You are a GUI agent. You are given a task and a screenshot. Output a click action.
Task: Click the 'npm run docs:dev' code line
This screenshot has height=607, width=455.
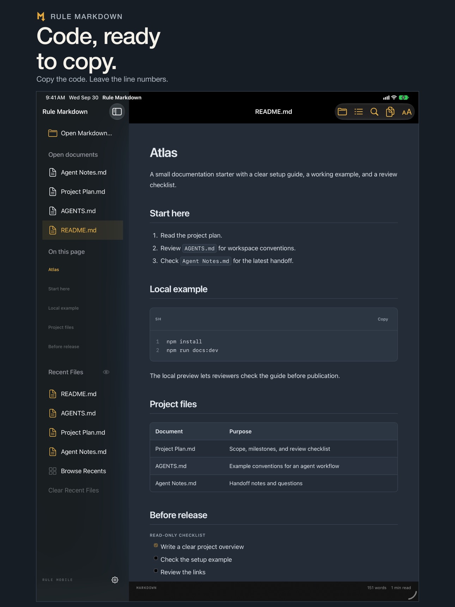click(192, 350)
